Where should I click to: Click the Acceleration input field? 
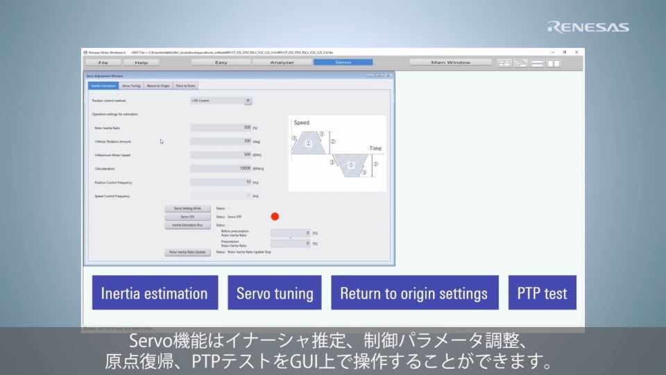tap(221, 168)
